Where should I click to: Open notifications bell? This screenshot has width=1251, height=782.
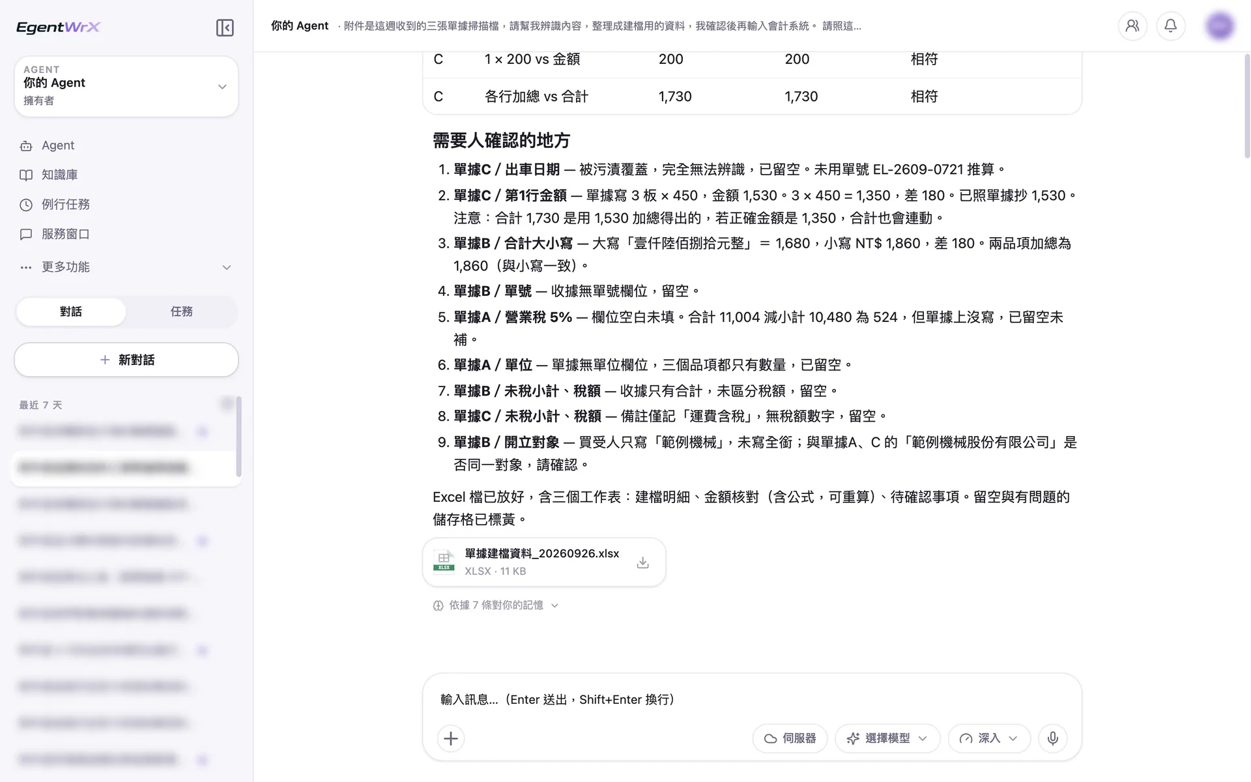click(1171, 26)
